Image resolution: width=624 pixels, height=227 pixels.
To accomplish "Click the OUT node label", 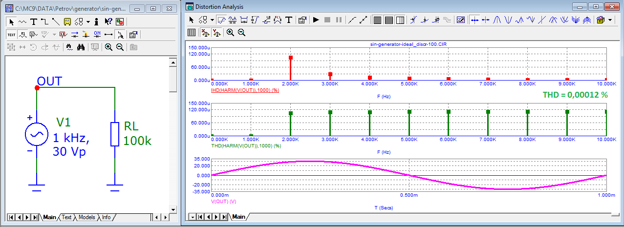I will coord(50,81).
